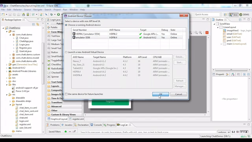Click the Quick Access search field
The width and height of the screenshot is (252, 142).
[207, 15]
